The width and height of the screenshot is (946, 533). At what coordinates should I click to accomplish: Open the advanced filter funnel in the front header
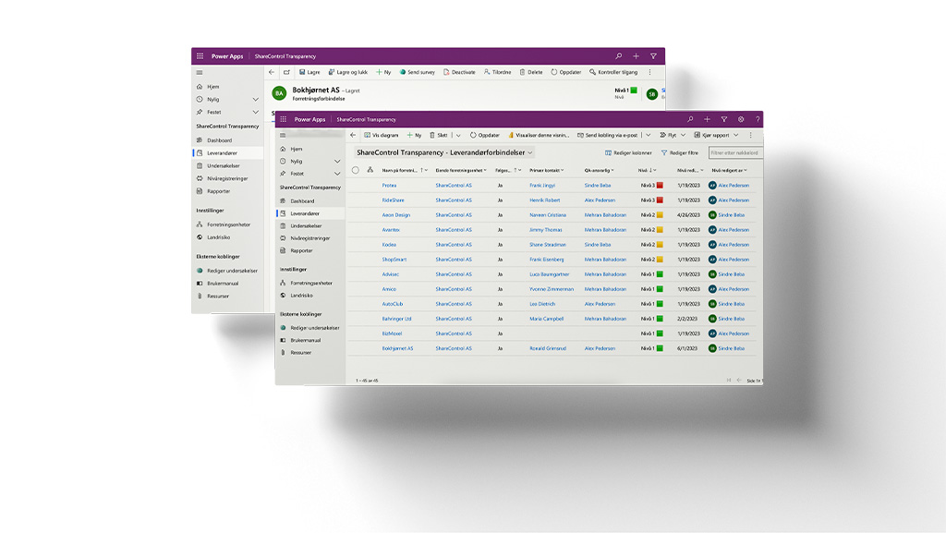(x=724, y=119)
